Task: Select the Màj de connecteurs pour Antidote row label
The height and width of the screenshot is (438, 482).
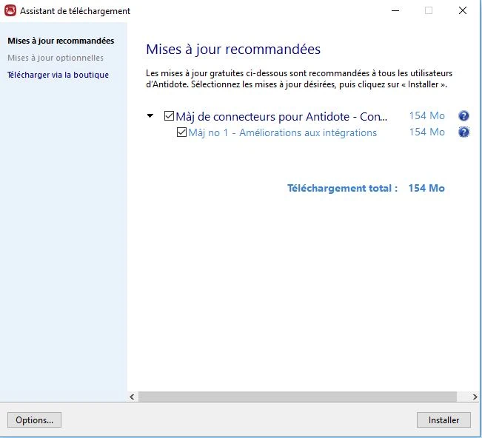Action: tap(281, 116)
